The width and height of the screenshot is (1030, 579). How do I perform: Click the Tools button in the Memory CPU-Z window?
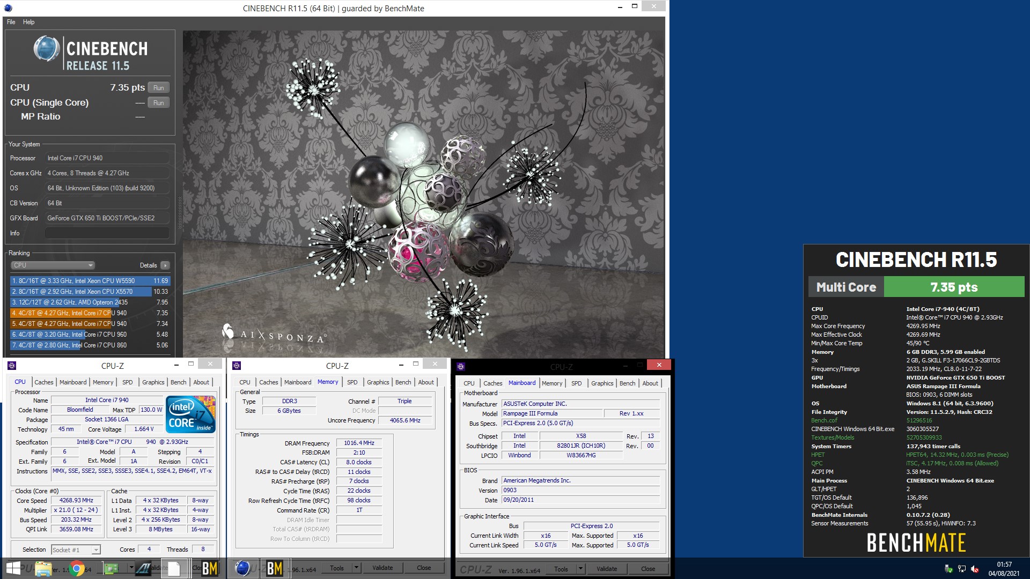coord(337,568)
